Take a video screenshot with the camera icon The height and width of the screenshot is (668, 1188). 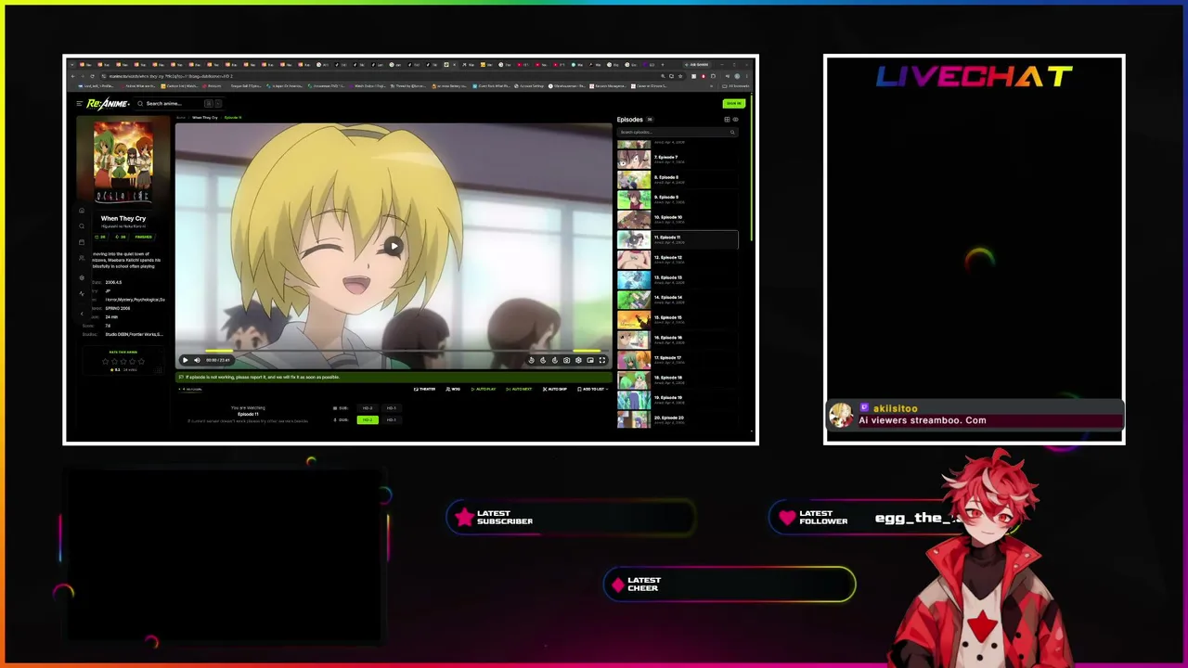[x=566, y=360]
